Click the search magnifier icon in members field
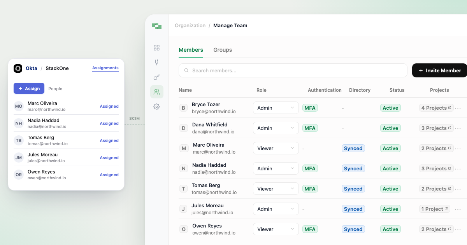The width and height of the screenshot is (467, 245). click(x=186, y=71)
